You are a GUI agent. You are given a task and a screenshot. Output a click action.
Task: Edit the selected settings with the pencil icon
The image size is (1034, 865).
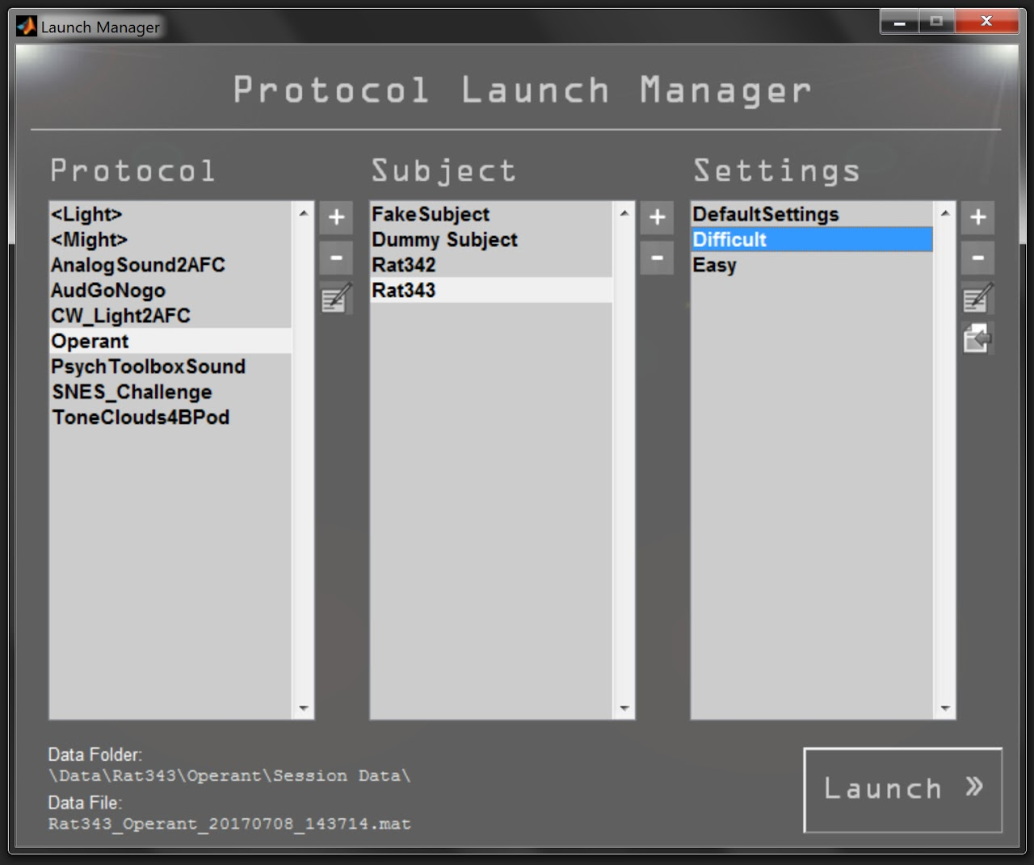pos(977,298)
